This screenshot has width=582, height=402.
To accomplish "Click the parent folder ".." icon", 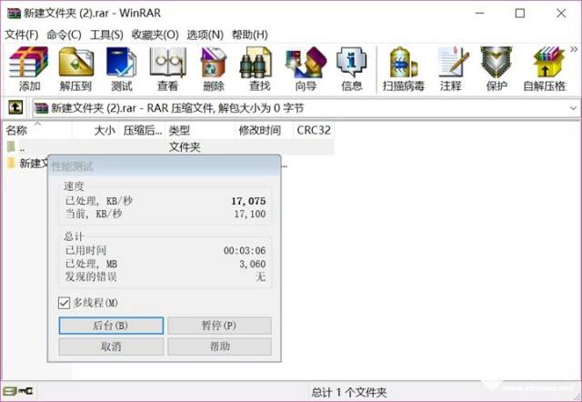I will click(11, 147).
